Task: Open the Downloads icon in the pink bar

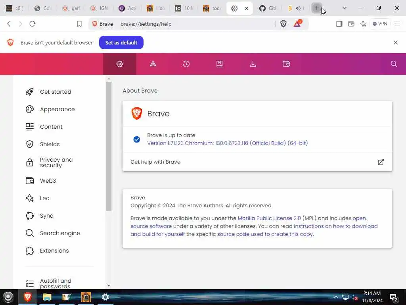Action: tap(253, 64)
